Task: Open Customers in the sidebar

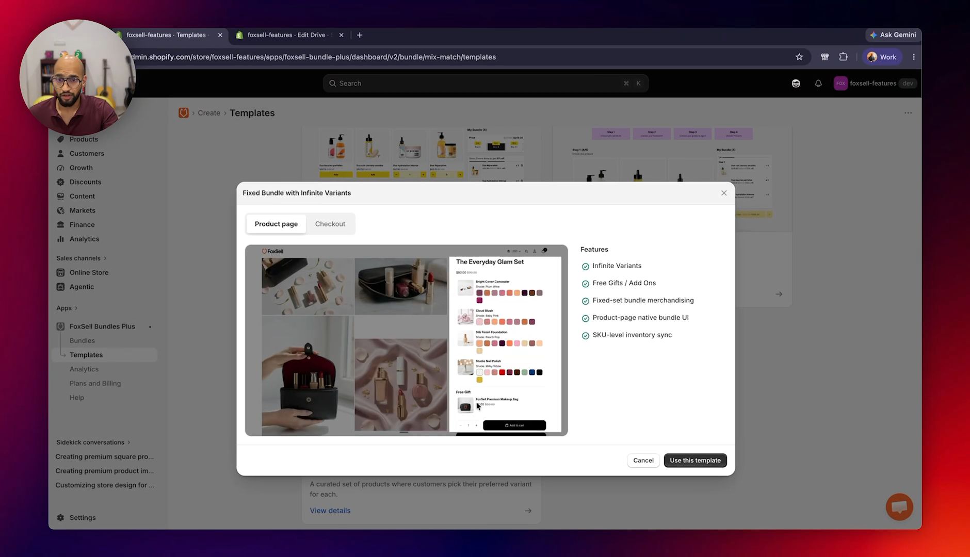Action: [x=87, y=153]
